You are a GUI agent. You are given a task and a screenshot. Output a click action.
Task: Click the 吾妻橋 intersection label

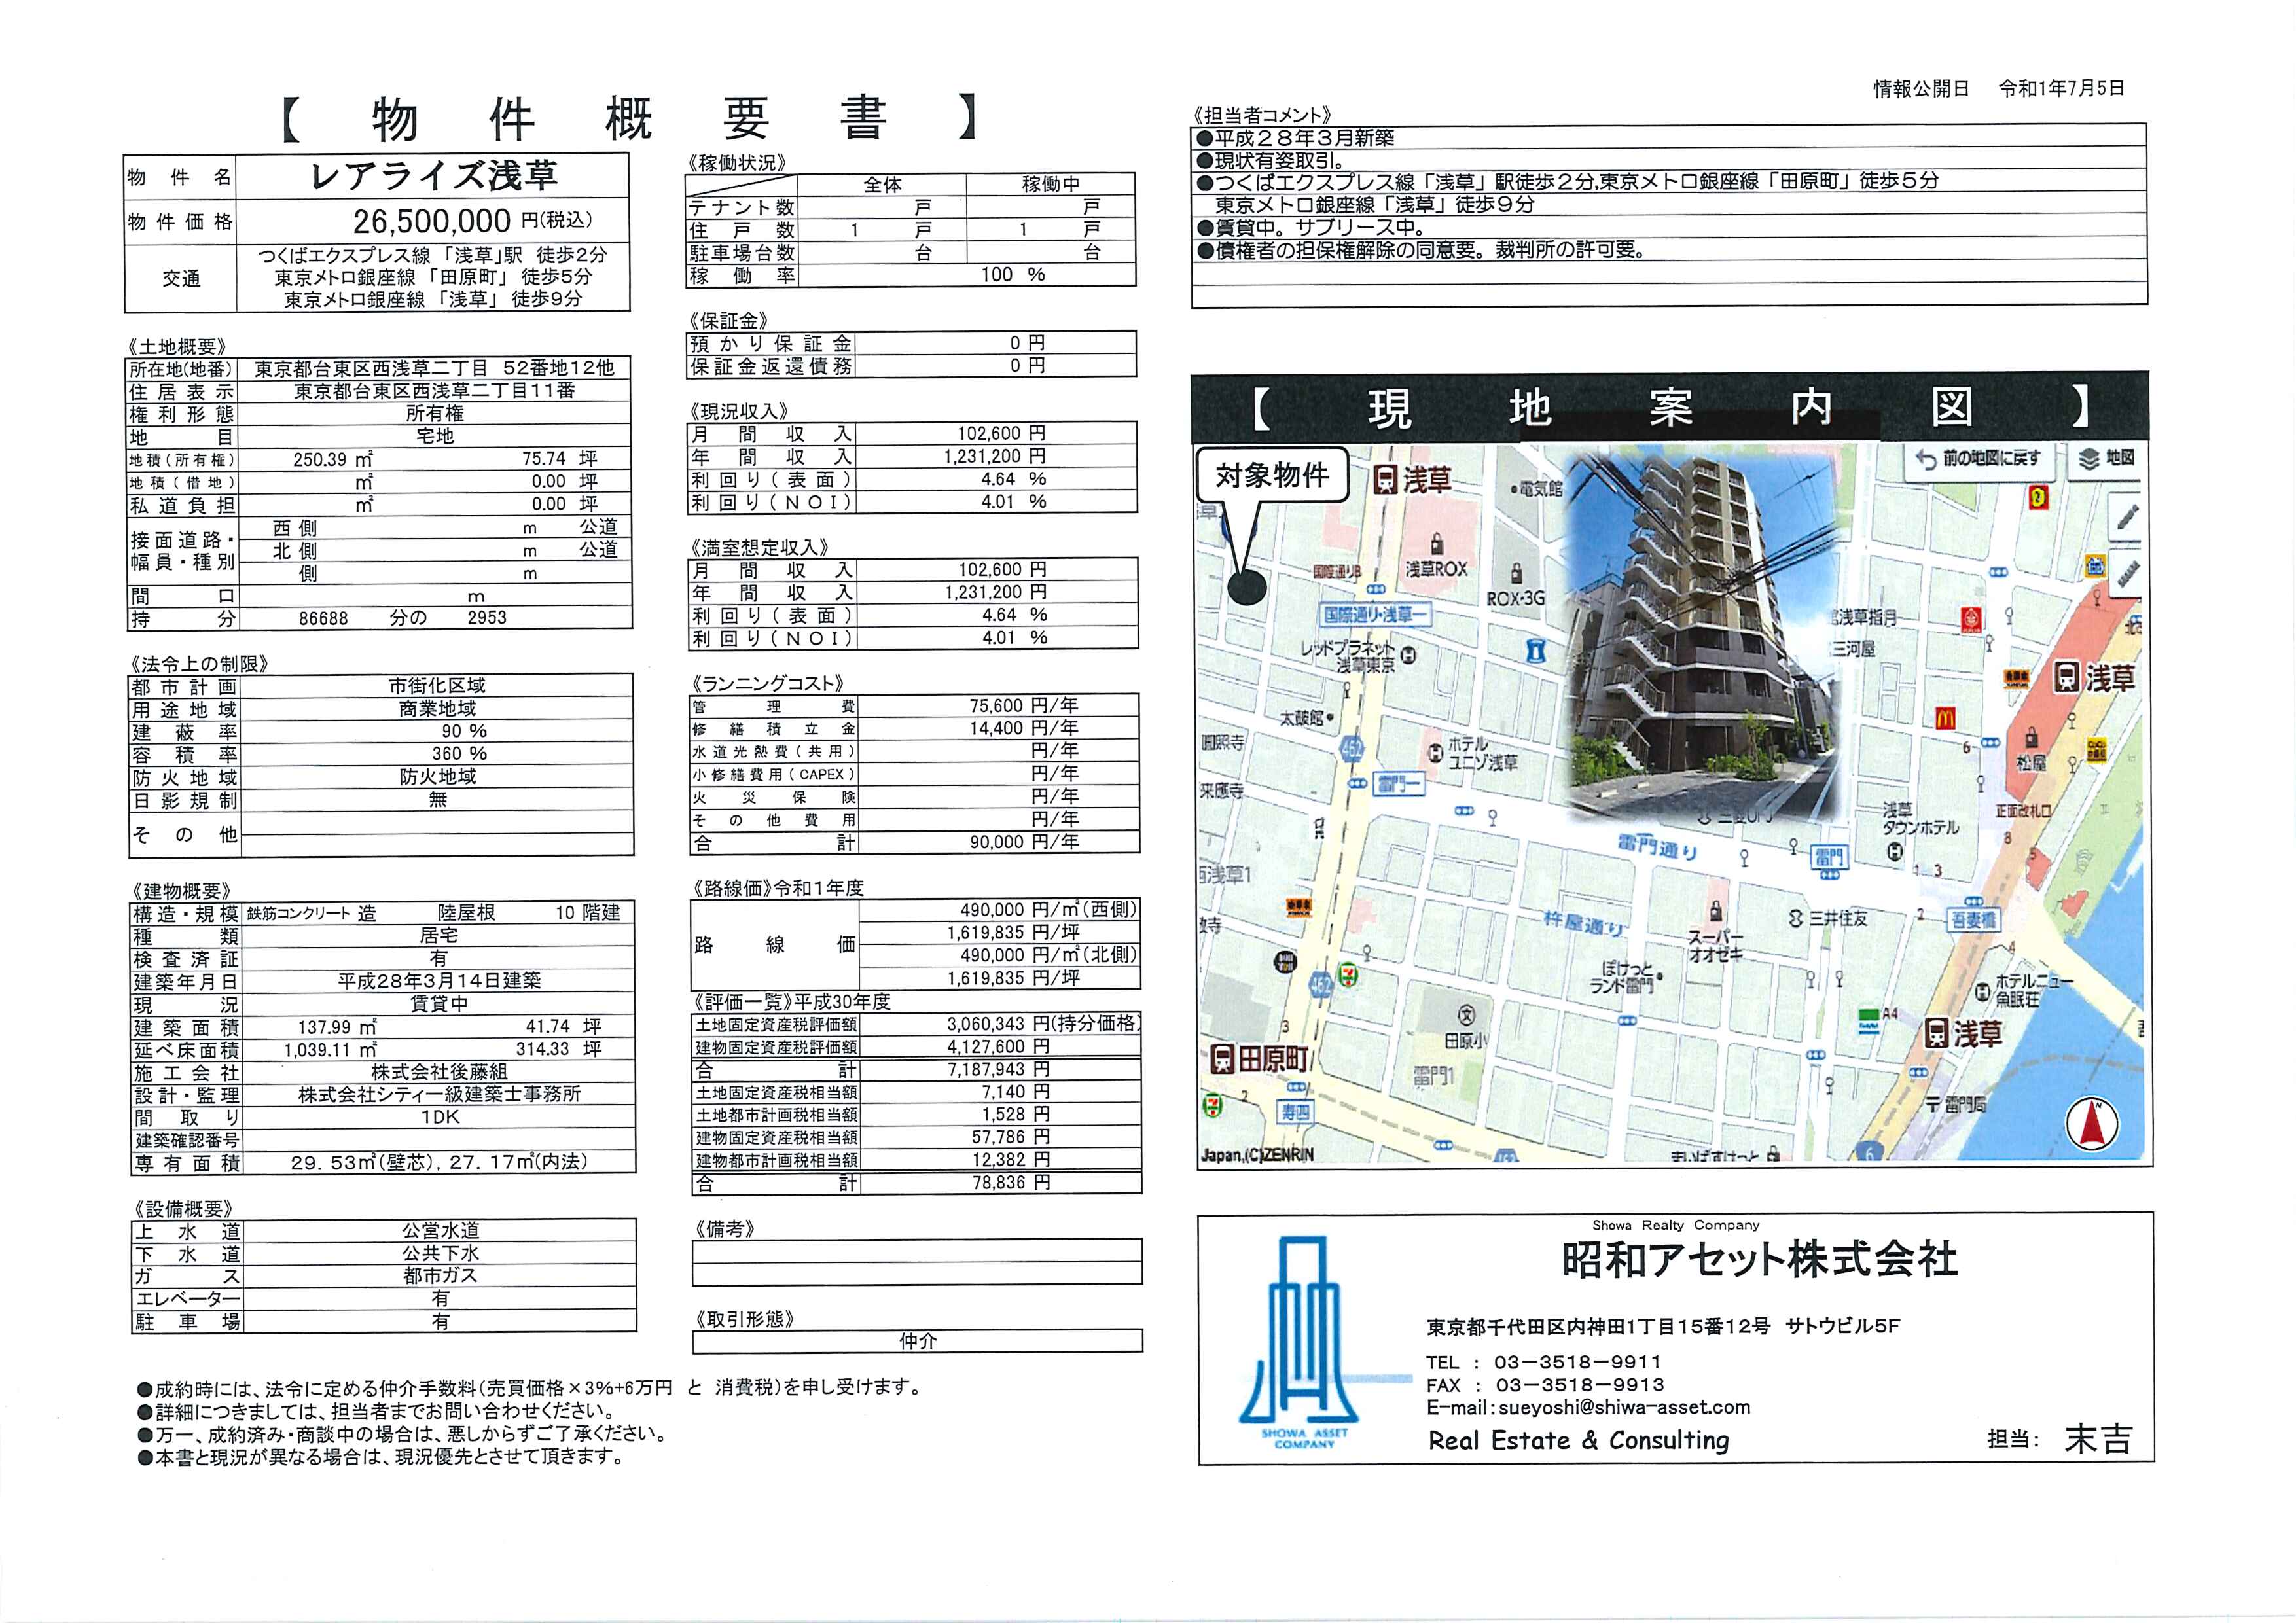click(1973, 919)
